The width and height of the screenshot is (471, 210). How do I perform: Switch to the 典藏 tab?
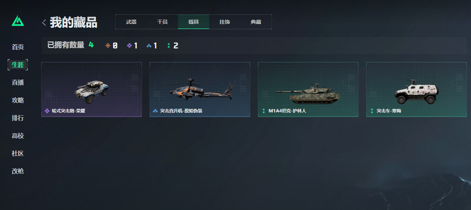pyautogui.click(x=256, y=22)
